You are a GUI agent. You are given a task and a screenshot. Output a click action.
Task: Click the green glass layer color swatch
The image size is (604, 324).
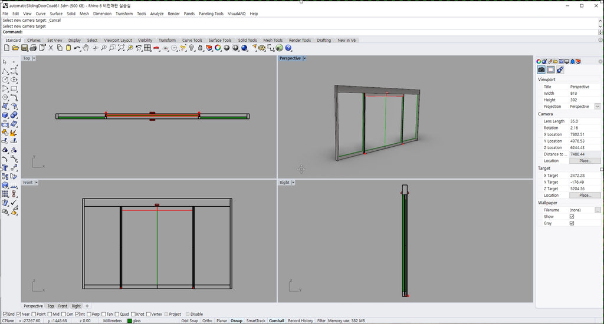click(130, 321)
